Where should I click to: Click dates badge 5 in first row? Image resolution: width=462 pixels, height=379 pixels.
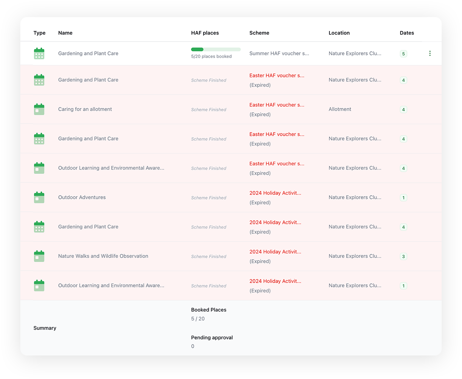point(403,54)
